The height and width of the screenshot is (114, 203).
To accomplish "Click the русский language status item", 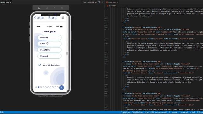I will 174,112.
